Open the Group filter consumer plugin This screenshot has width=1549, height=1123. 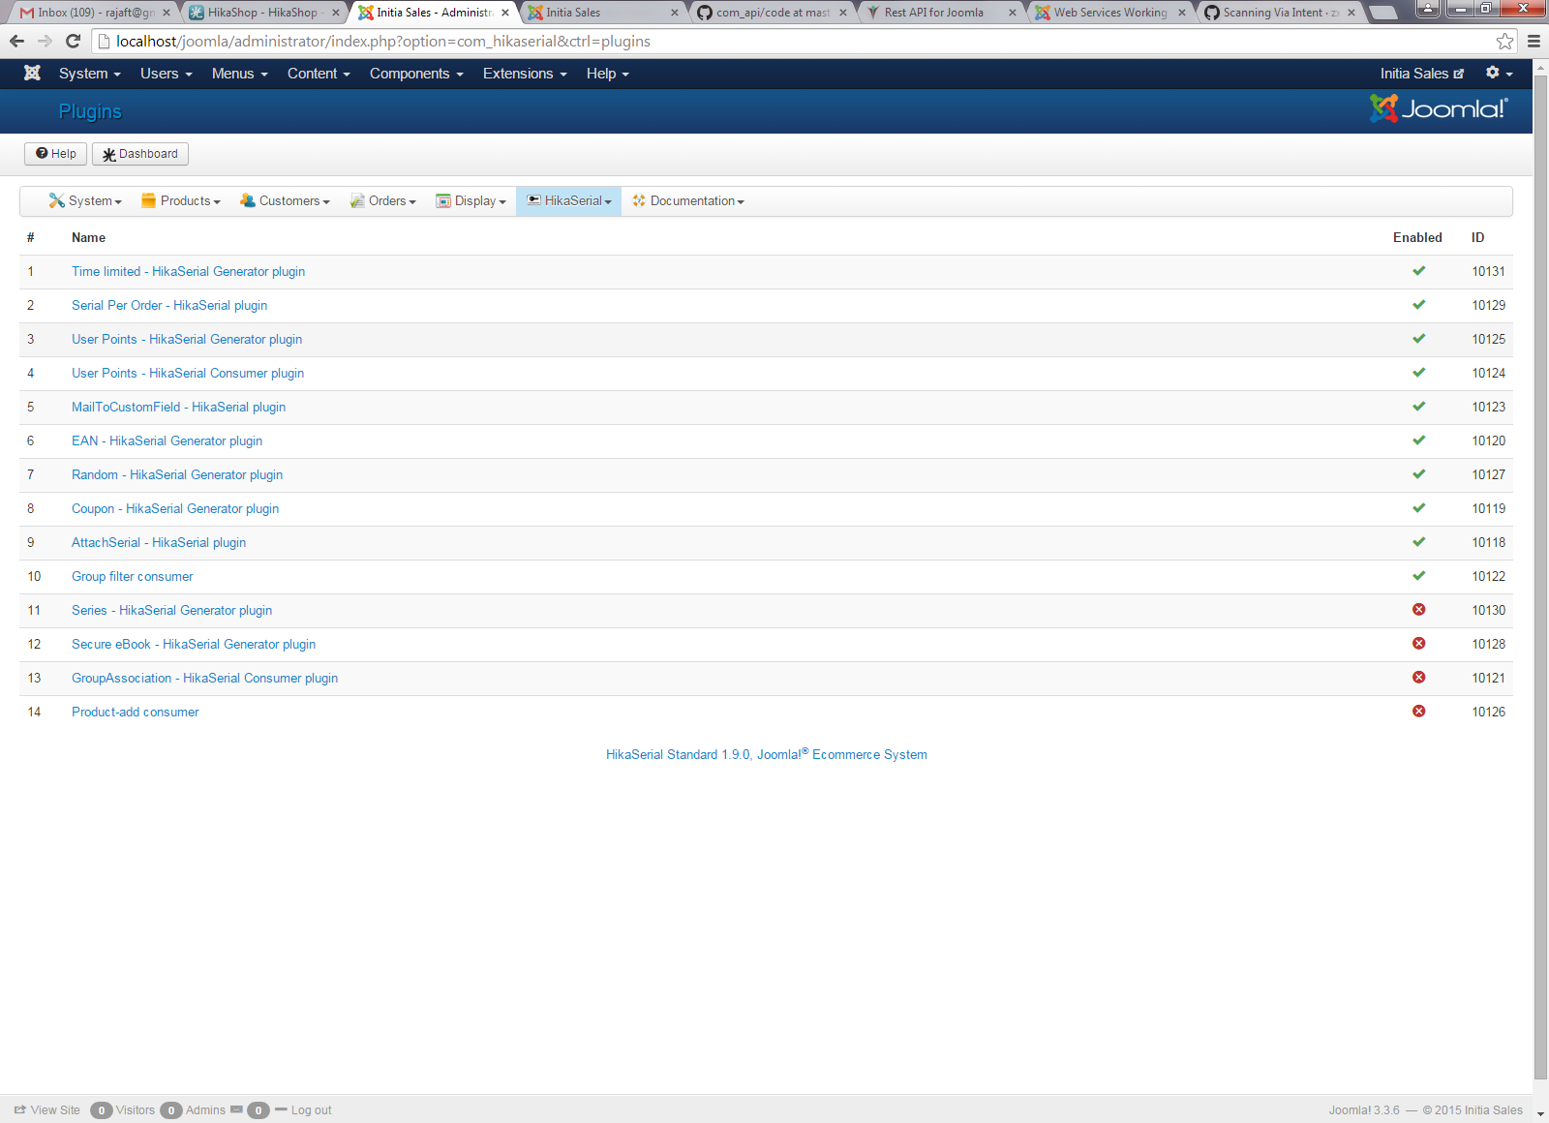pyautogui.click(x=133, y=577)
